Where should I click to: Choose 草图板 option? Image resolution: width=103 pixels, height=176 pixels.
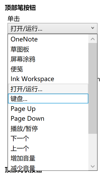tap(48, 49)
